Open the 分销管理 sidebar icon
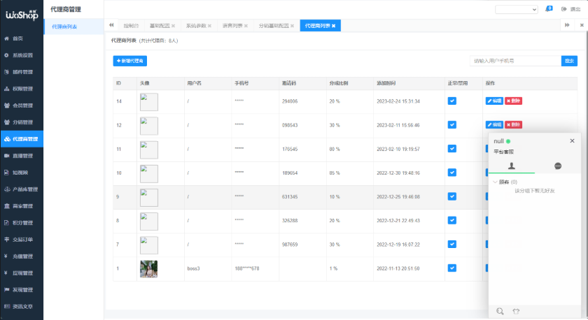The width and height of the screenshot is (588, 320). 6,122
